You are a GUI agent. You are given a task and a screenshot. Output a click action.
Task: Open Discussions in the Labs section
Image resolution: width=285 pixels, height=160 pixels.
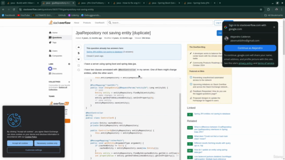click(x=57, y=73)
